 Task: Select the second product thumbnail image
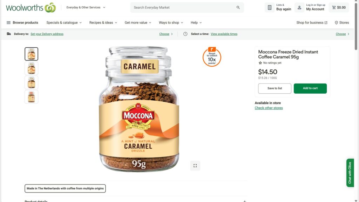tap(31, 68)
